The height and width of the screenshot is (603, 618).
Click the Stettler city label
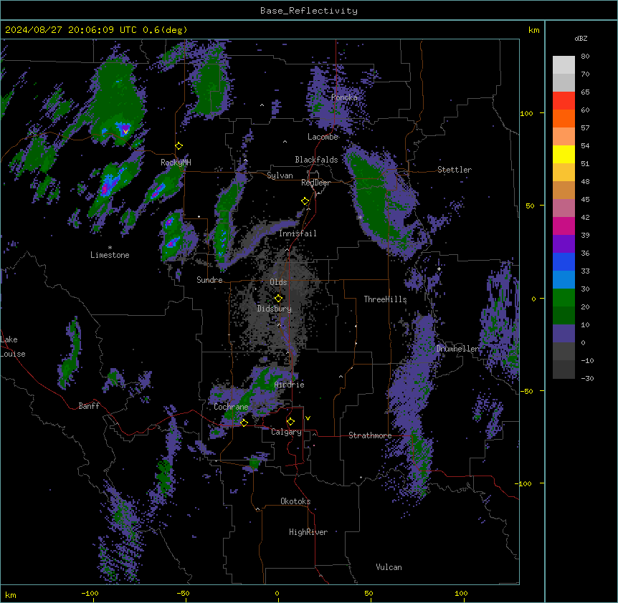pyautogui.click(x=455, y=170)
